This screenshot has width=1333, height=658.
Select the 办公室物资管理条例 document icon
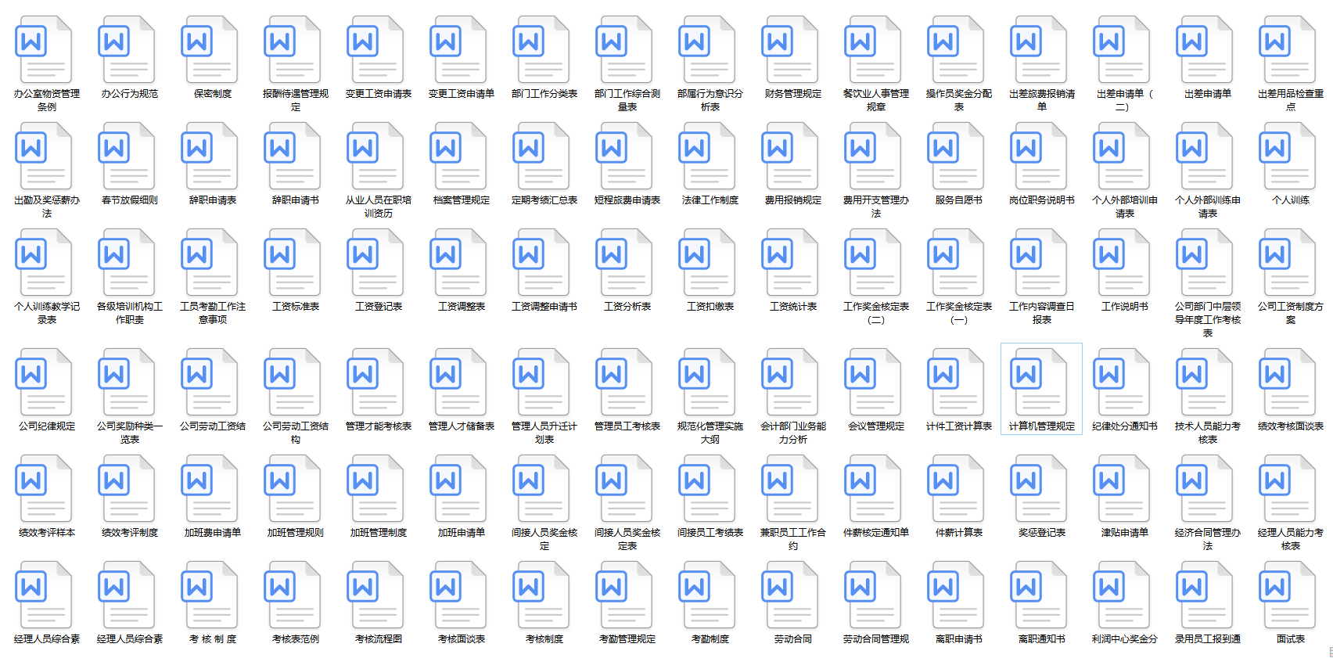click(x=44, y=50)
